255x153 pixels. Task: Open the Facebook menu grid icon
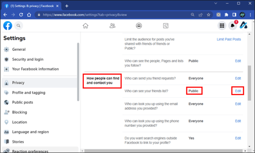pyautogui.click(x=222, y=25)
